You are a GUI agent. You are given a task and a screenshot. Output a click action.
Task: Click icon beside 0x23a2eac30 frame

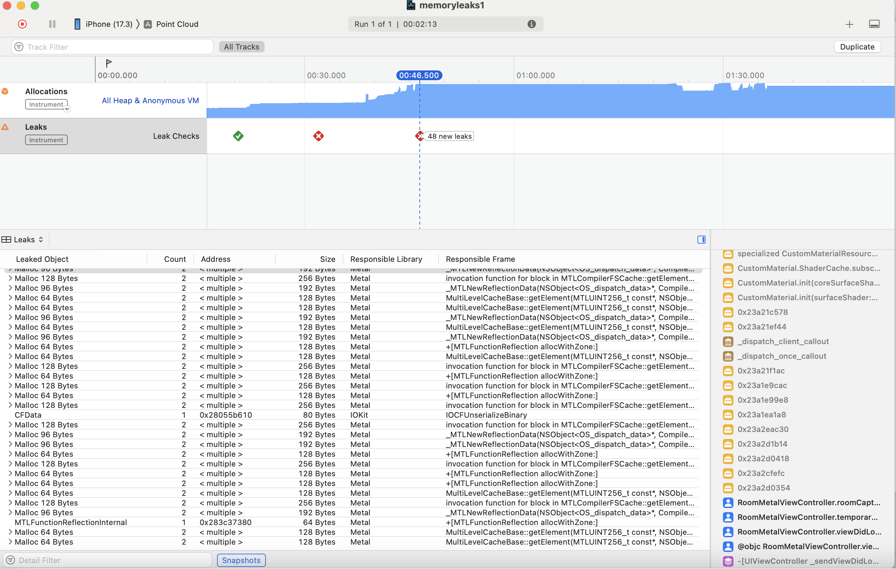tap(728, 429)
